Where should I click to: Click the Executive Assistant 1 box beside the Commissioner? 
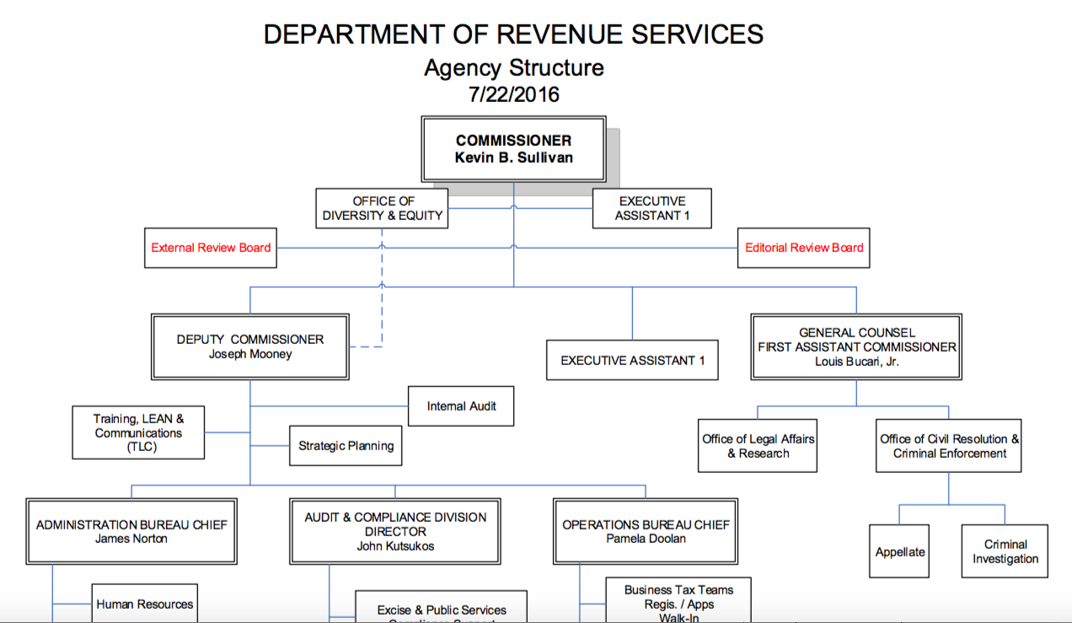click(652, 208)
